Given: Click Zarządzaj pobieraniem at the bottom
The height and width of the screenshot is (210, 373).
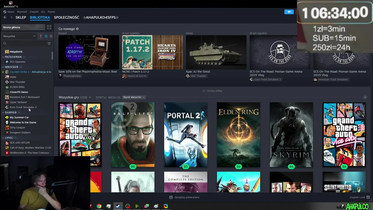Looking at the screenshot, I should click(187, 197).
